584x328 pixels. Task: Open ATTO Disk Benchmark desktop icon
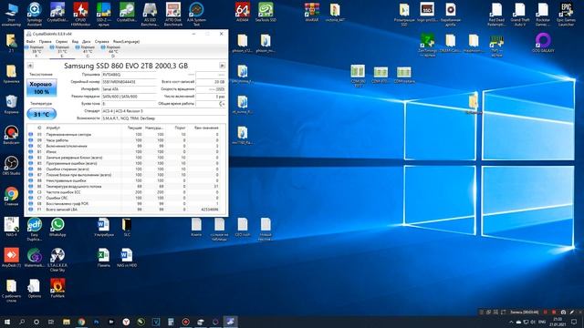[172, 15]
